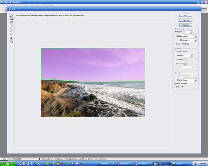The width and height of the screenshot is (208, 166).
Task: Click the Adobe Photoshop title bar icon
Action: [2, 2]
